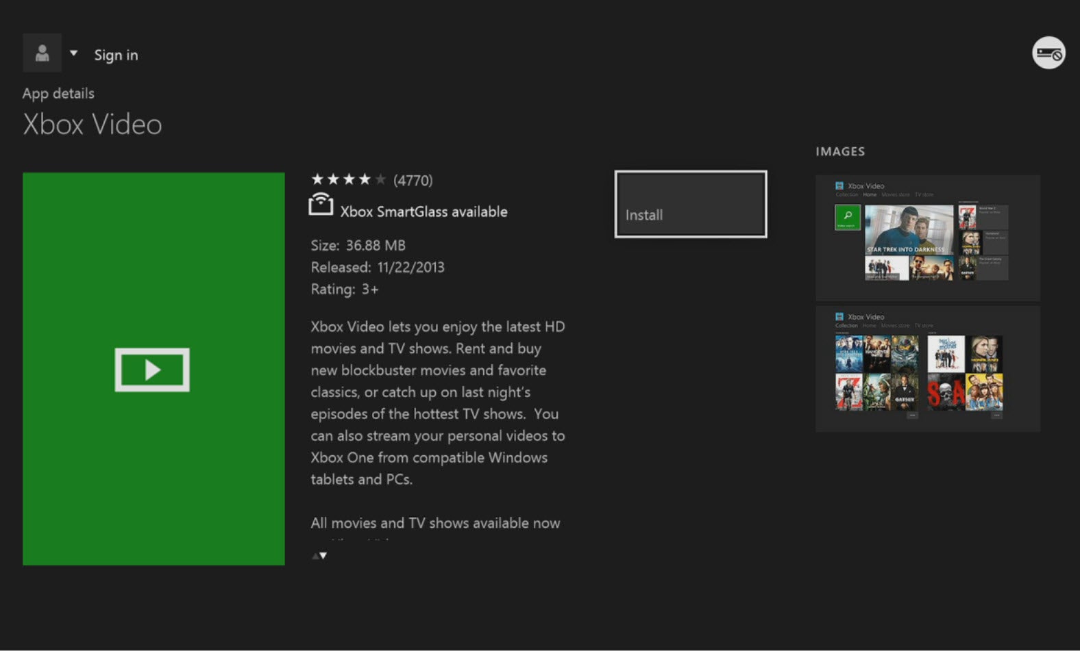Click the Size: 36.88 MB text
The height and width of the screenshot is (651, 1080).
(358, 245)
